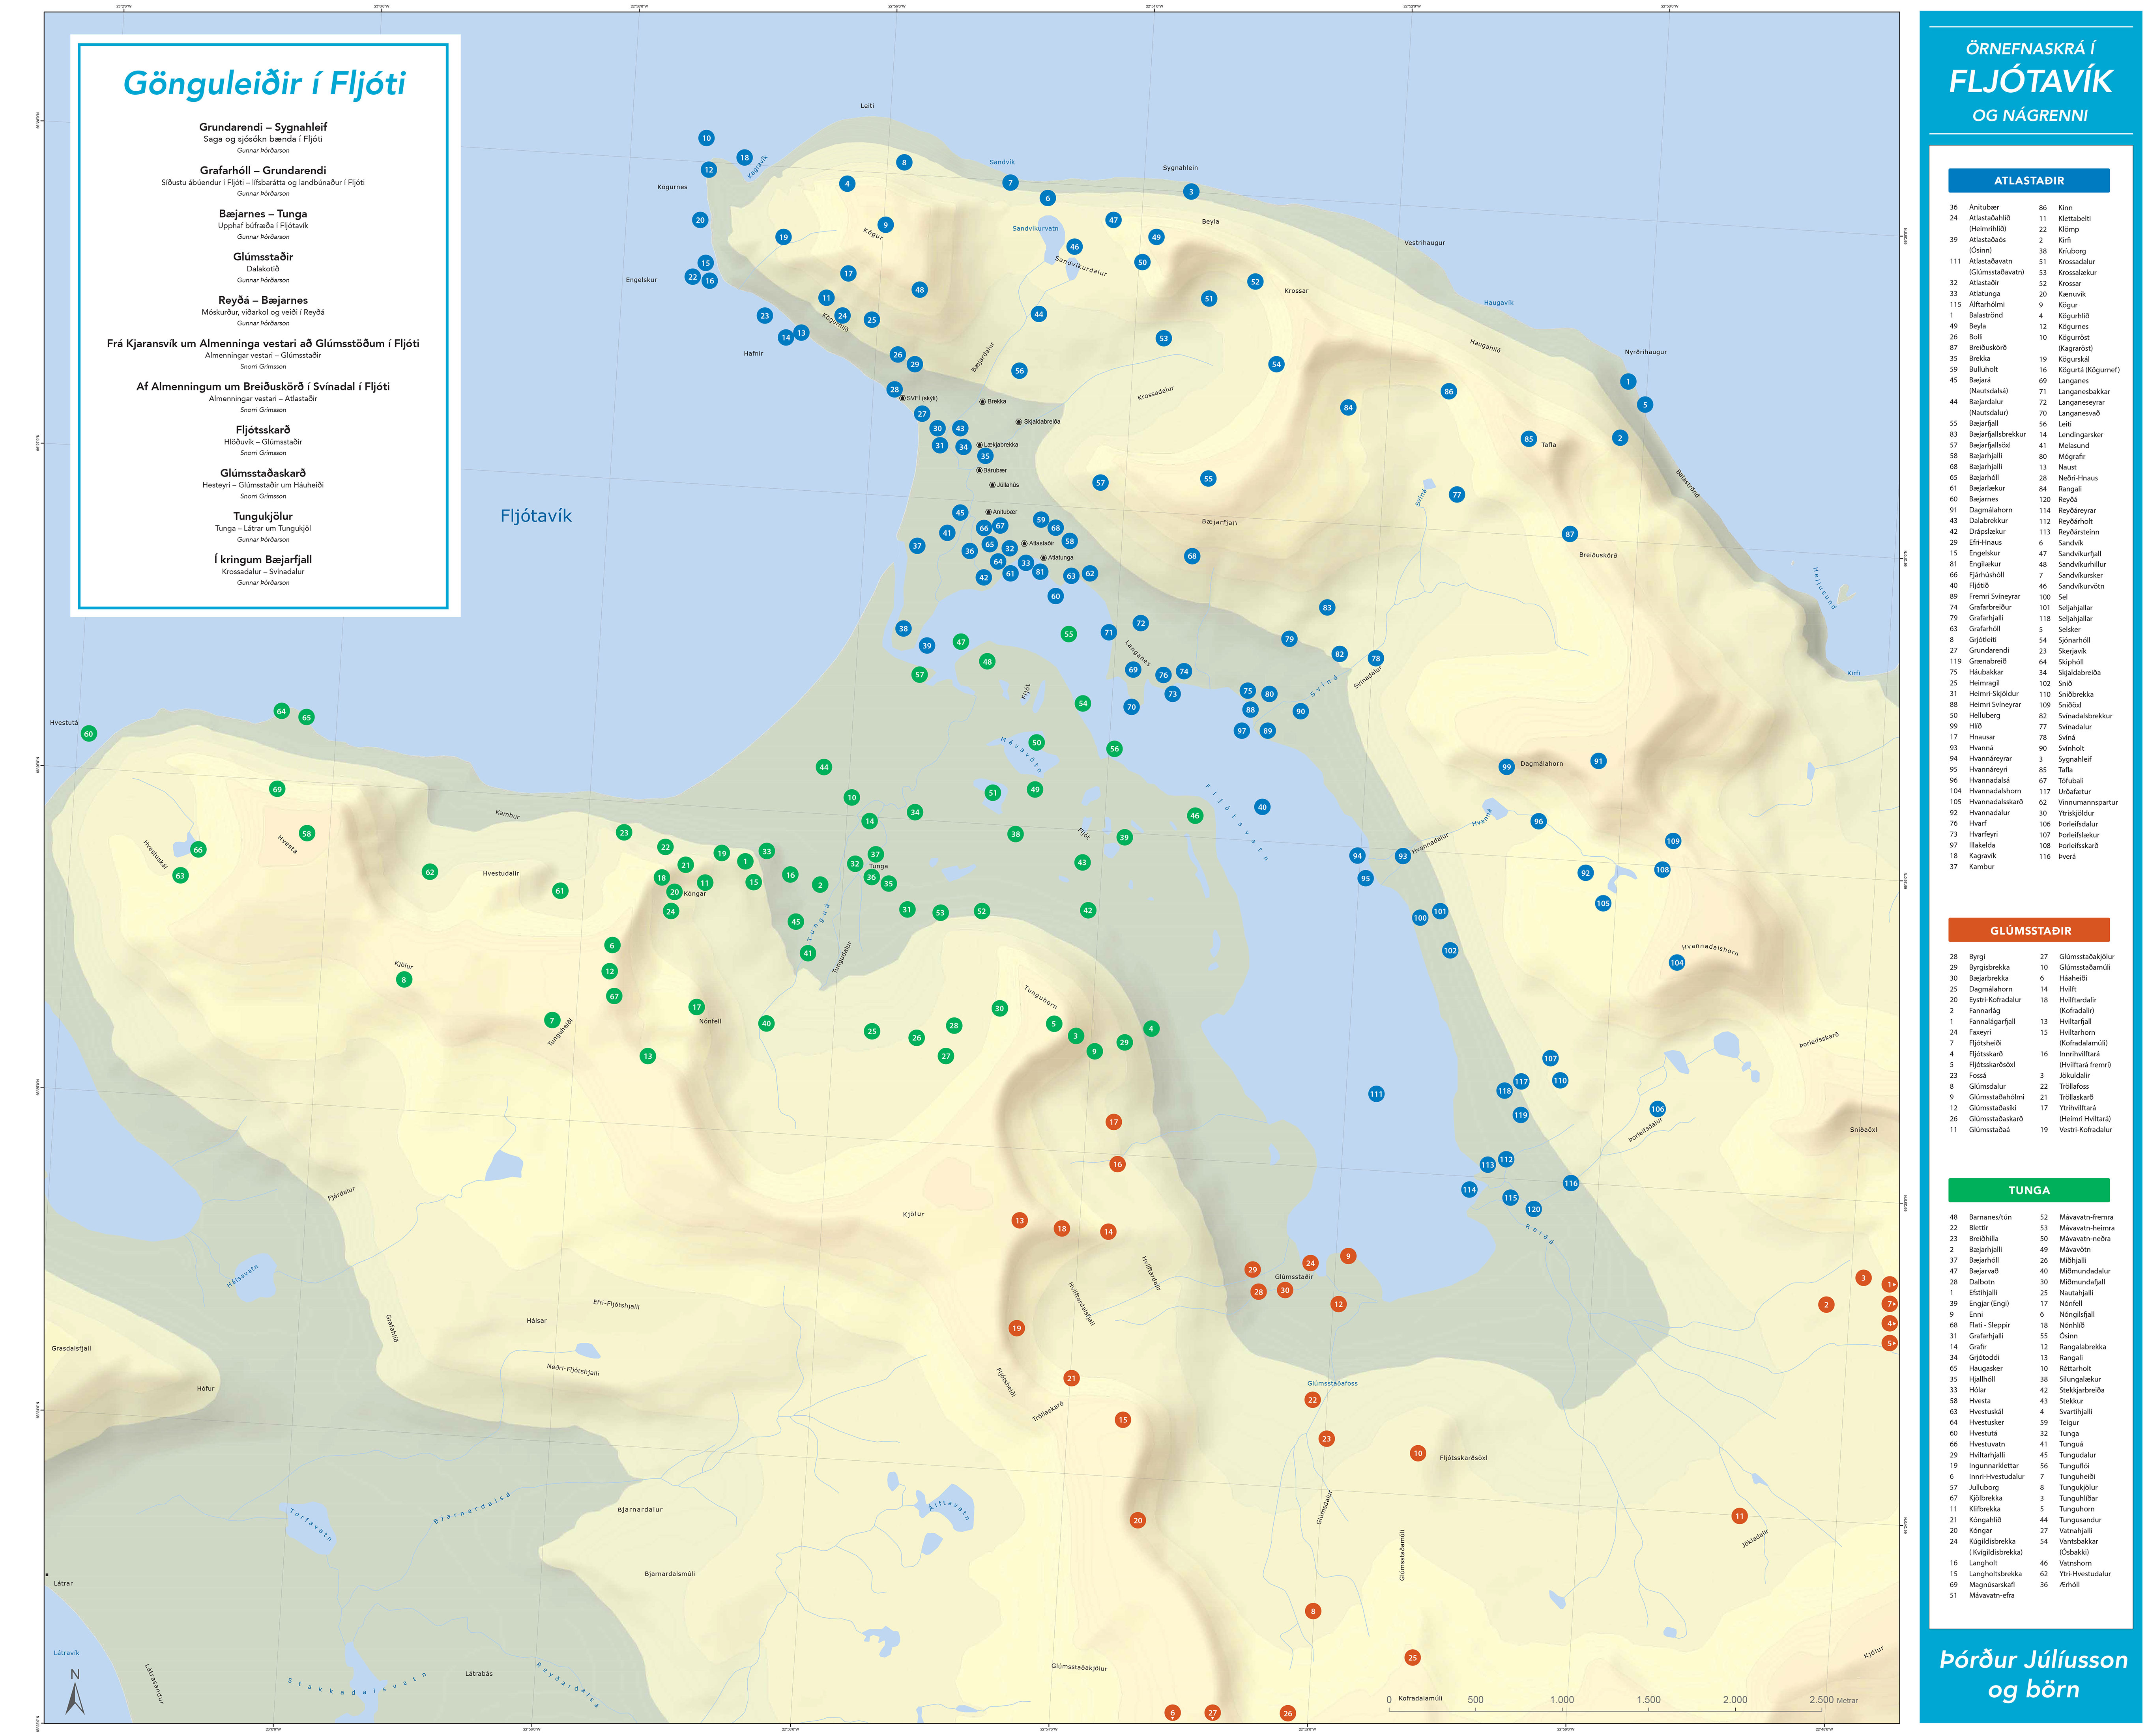Click the Tungukjölur route title
This screenshot has height=1736, width=2148.
(x=263, y=516)
